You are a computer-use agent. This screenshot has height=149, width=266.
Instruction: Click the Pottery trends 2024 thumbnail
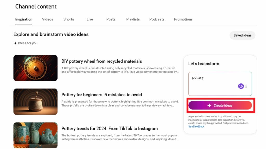pyautogui.click(x=35, y=135)
